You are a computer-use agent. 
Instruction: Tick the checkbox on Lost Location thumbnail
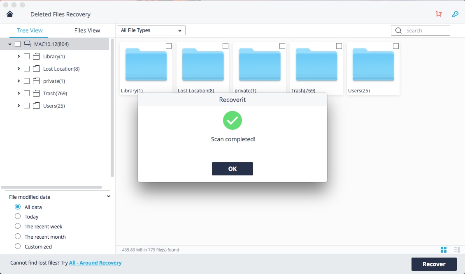(226, 46)
